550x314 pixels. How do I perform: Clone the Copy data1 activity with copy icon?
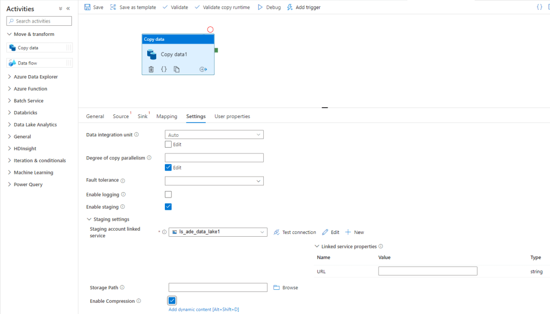177,69
